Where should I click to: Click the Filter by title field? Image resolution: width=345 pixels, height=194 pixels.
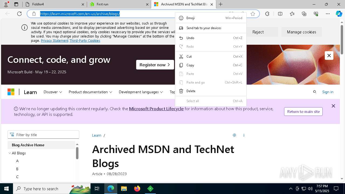pyautogui.click(x=43, y=135)
